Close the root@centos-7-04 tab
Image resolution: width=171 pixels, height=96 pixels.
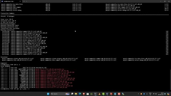[20, 1]
